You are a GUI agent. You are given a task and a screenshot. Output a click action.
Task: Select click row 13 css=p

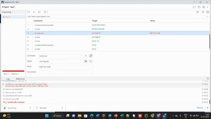pos(118,49)
